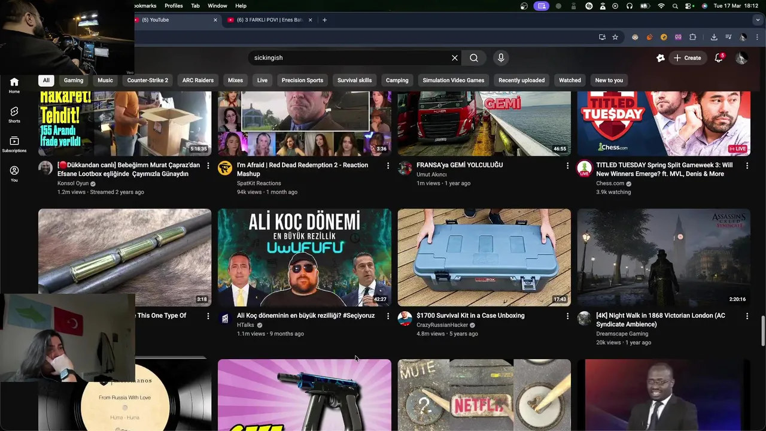Click the magnifier search button
This screenshot has height=431, width=766.
click(474, 58)
